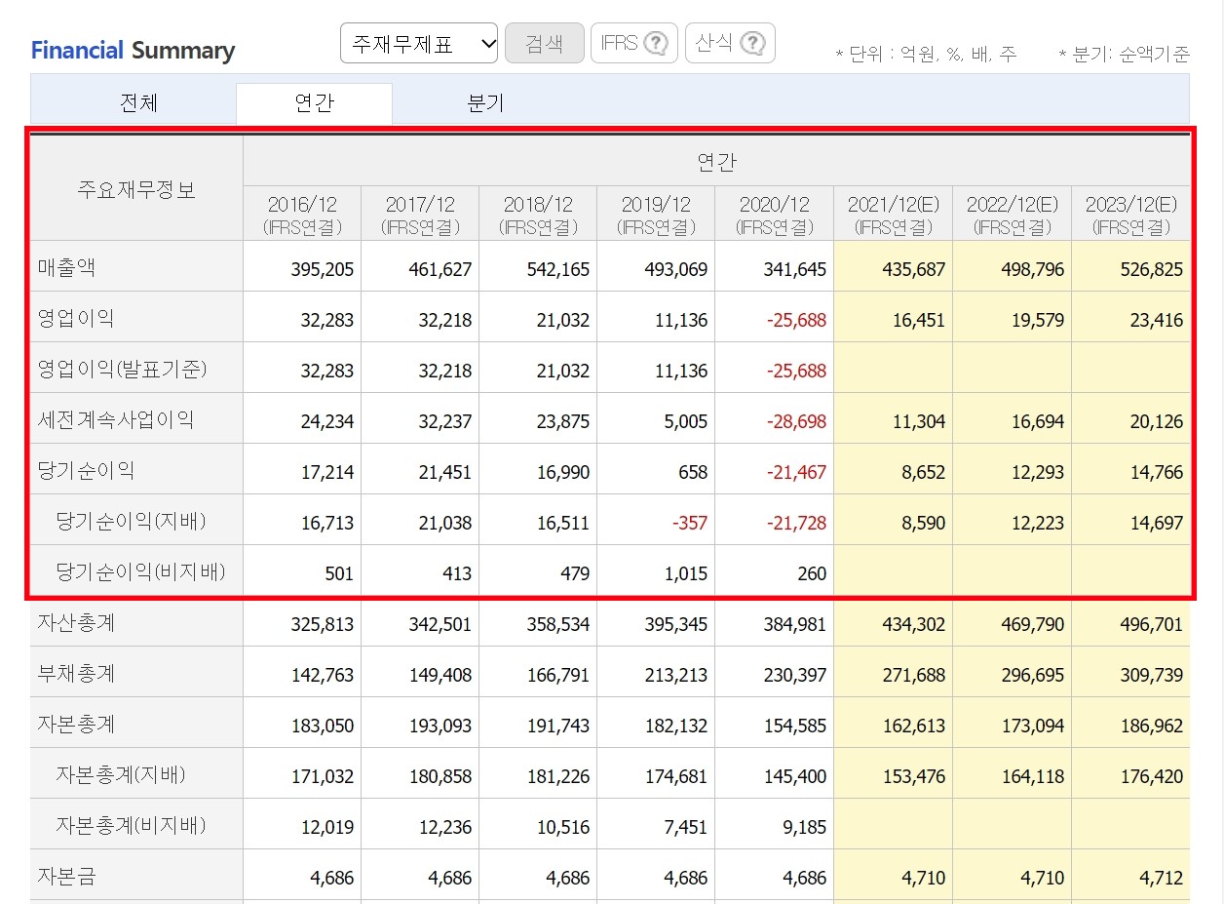Click the net income value 658

pos(691,473)
